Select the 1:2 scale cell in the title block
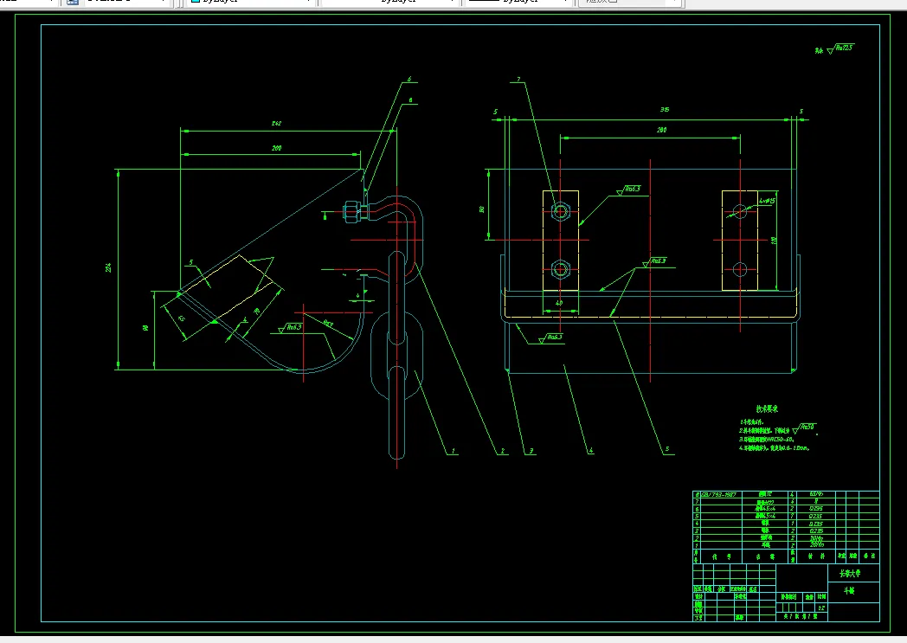Image resolution: width=907 pixels, height=643 pixels. point(821,608)
